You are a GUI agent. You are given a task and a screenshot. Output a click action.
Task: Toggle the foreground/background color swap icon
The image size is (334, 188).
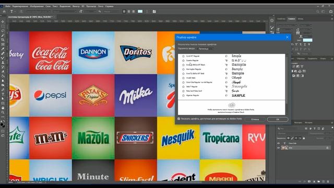[4, 121]
